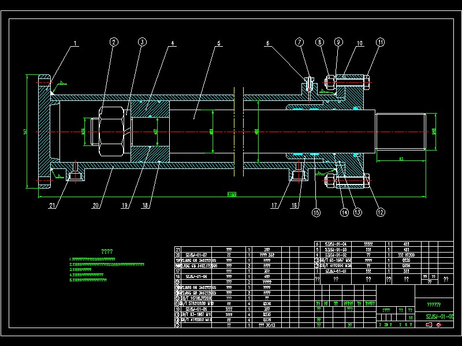Select the 83 length dimension under the rod end
This screenshot has width=462, height=346.
(401, 159)
